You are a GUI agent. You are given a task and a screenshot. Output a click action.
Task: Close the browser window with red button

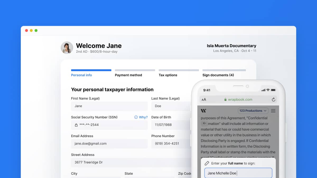(26, 31)
